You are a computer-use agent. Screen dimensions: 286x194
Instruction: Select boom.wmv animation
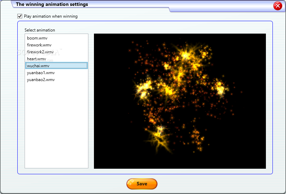[57, 38]
